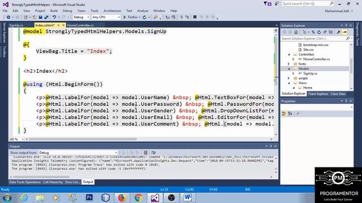Screen dimensions: 362x203
Task: Click the Show All Files icon
Action: click(x=331, y=32)
